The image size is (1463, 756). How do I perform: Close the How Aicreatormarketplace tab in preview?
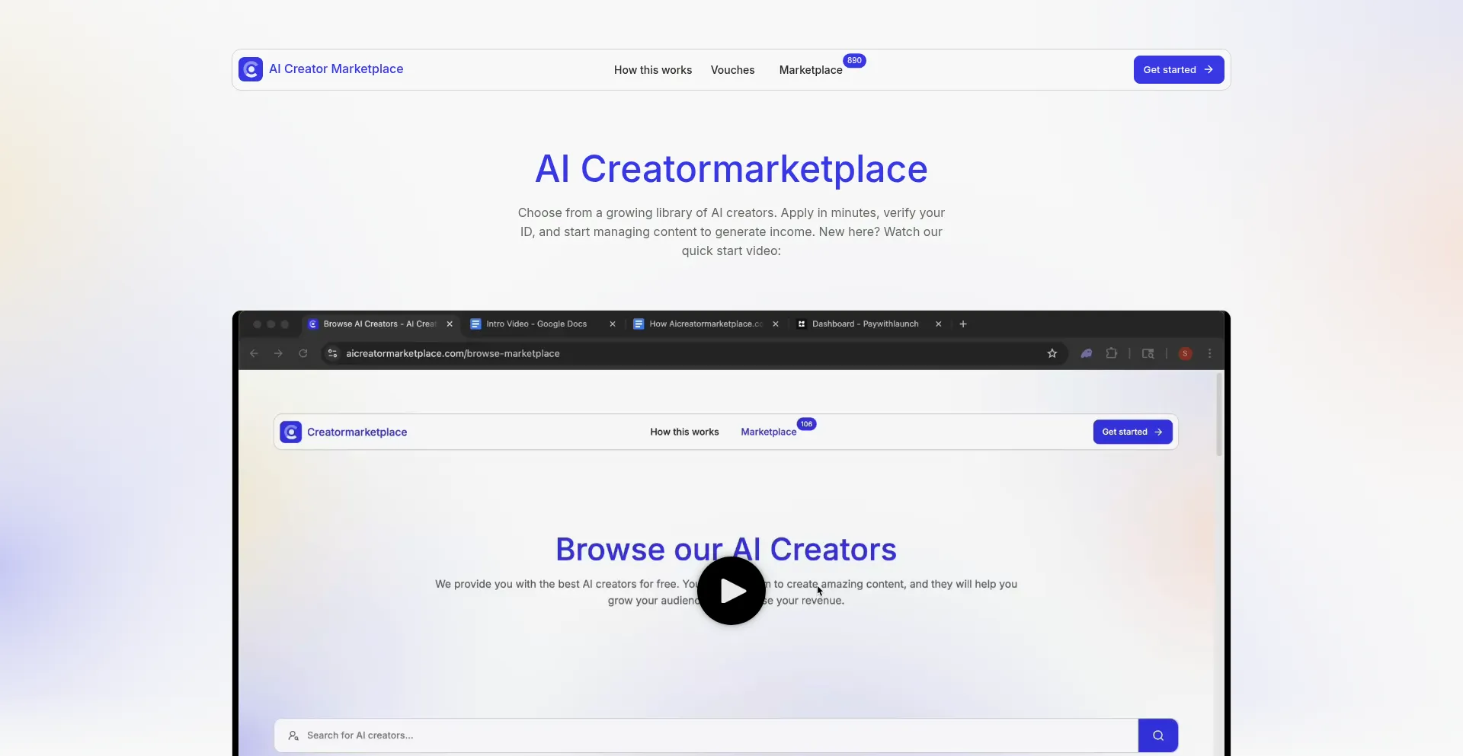point(776,324)
